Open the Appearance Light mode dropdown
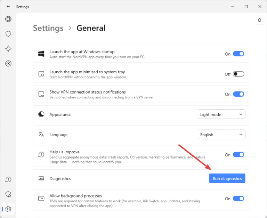Image resolution: width=267 pixels, height=218 pixels. tap(221, 114)
